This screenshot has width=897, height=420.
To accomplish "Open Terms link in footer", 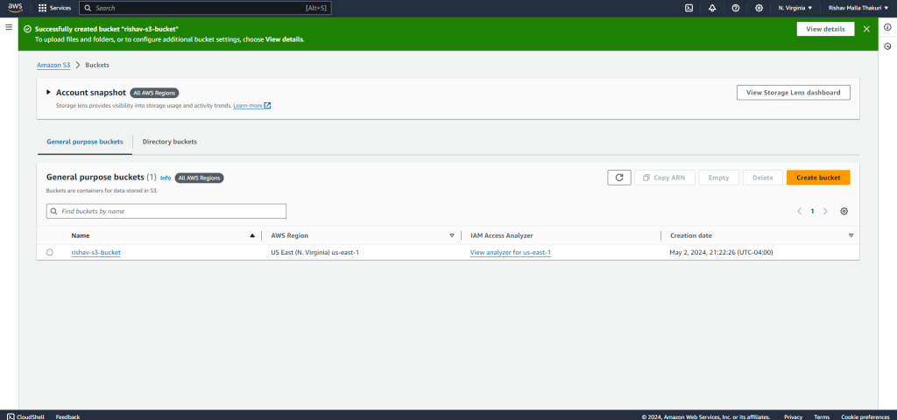I will point(822,416).
